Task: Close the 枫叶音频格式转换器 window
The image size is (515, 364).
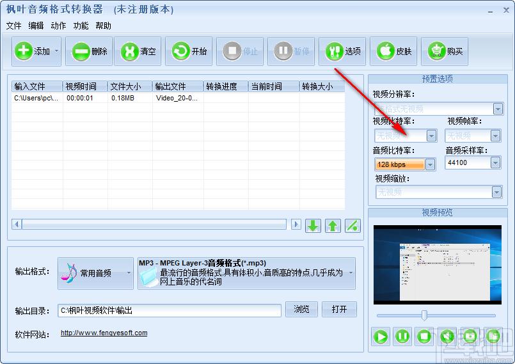Action: click(x=506, y=10)
